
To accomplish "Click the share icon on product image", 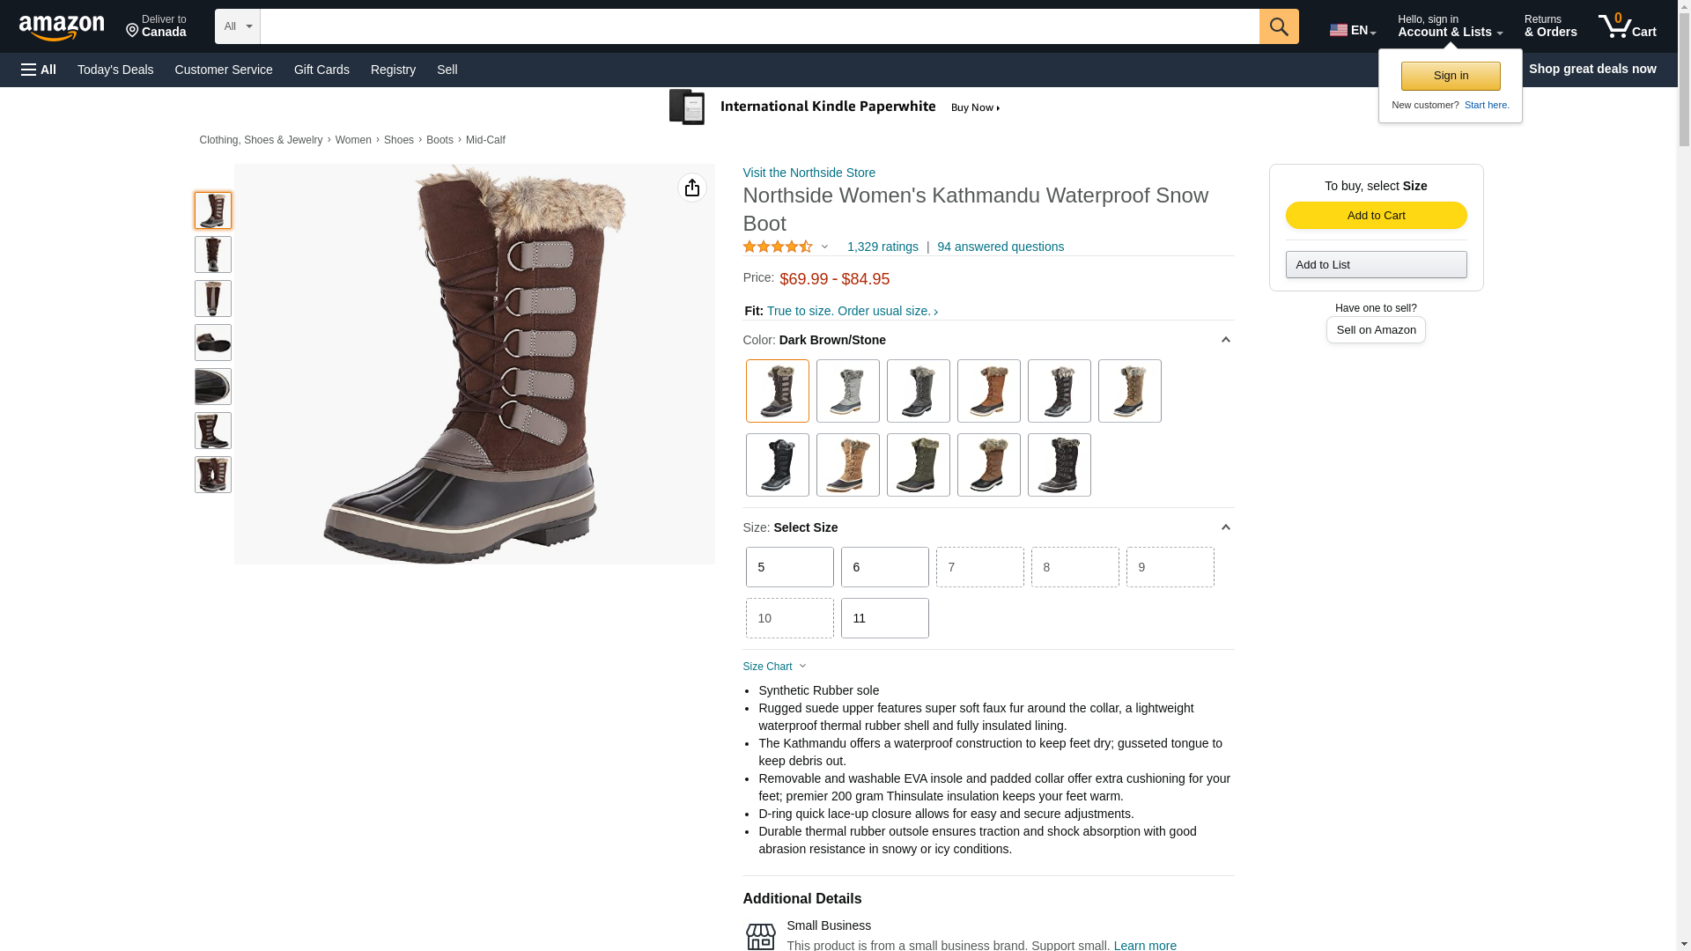I will [691, 188].
